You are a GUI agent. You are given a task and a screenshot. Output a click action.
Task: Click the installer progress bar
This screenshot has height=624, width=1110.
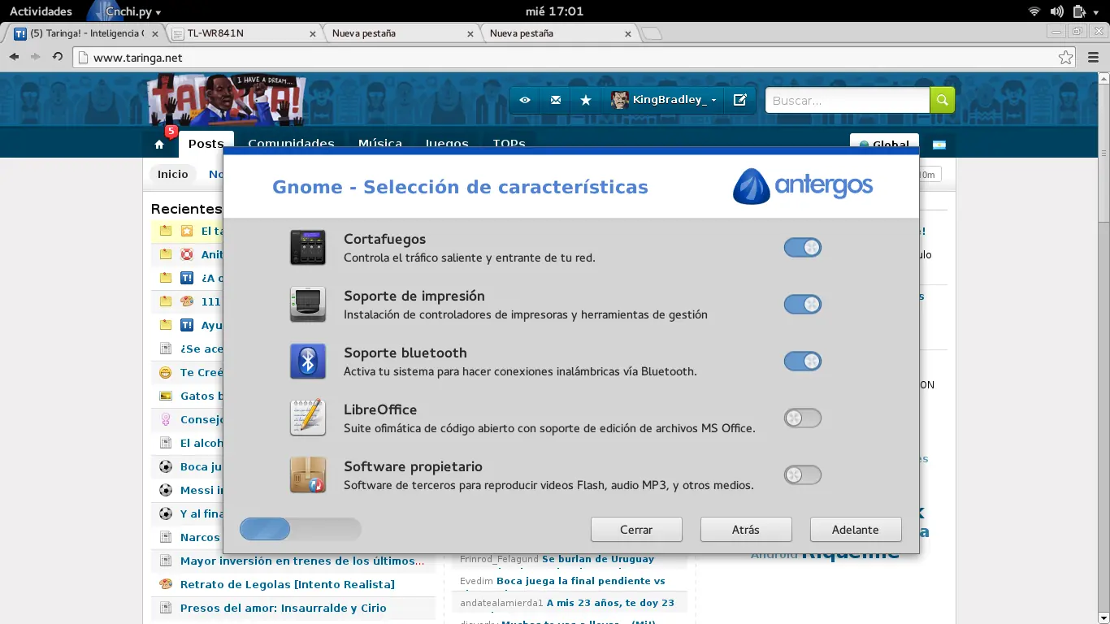pos(301,529)
